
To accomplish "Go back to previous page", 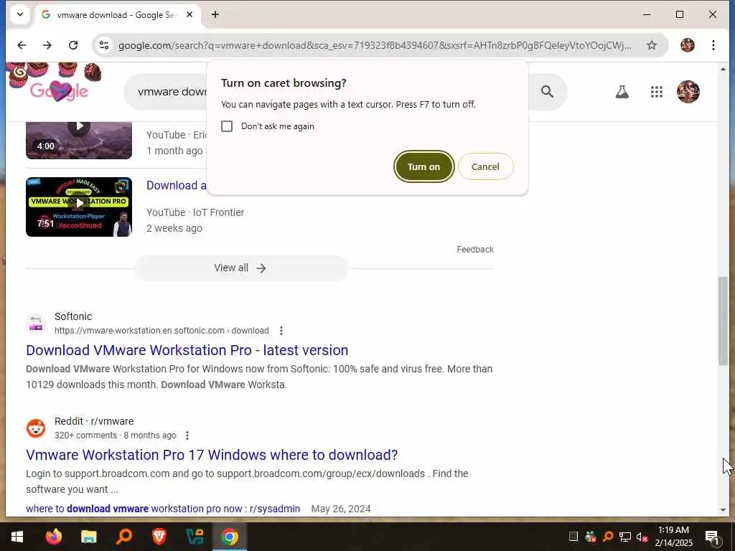I will click(22, 45).
